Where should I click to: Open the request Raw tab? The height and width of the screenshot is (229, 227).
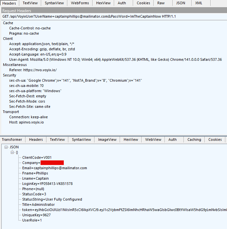coord(161,3)
